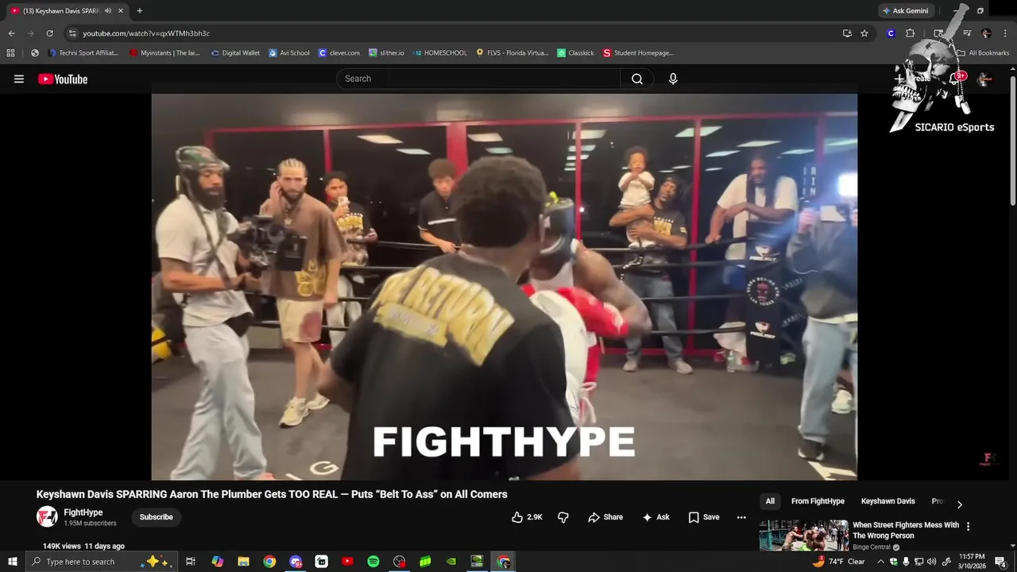Open the Student Homepage bookmark
The image size is (1017, 572).
tap(638, 53)
